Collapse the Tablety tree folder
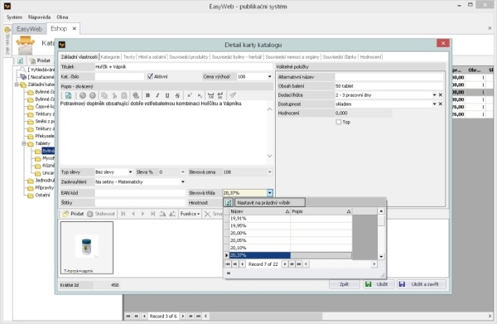 tap(24, 143)
